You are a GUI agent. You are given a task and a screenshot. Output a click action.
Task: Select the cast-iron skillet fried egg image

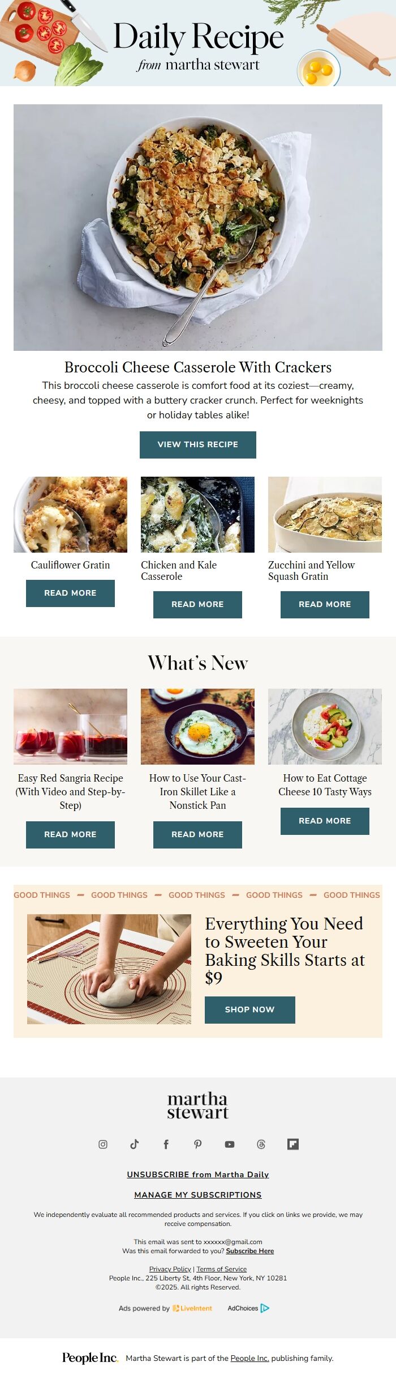[197, 727]
